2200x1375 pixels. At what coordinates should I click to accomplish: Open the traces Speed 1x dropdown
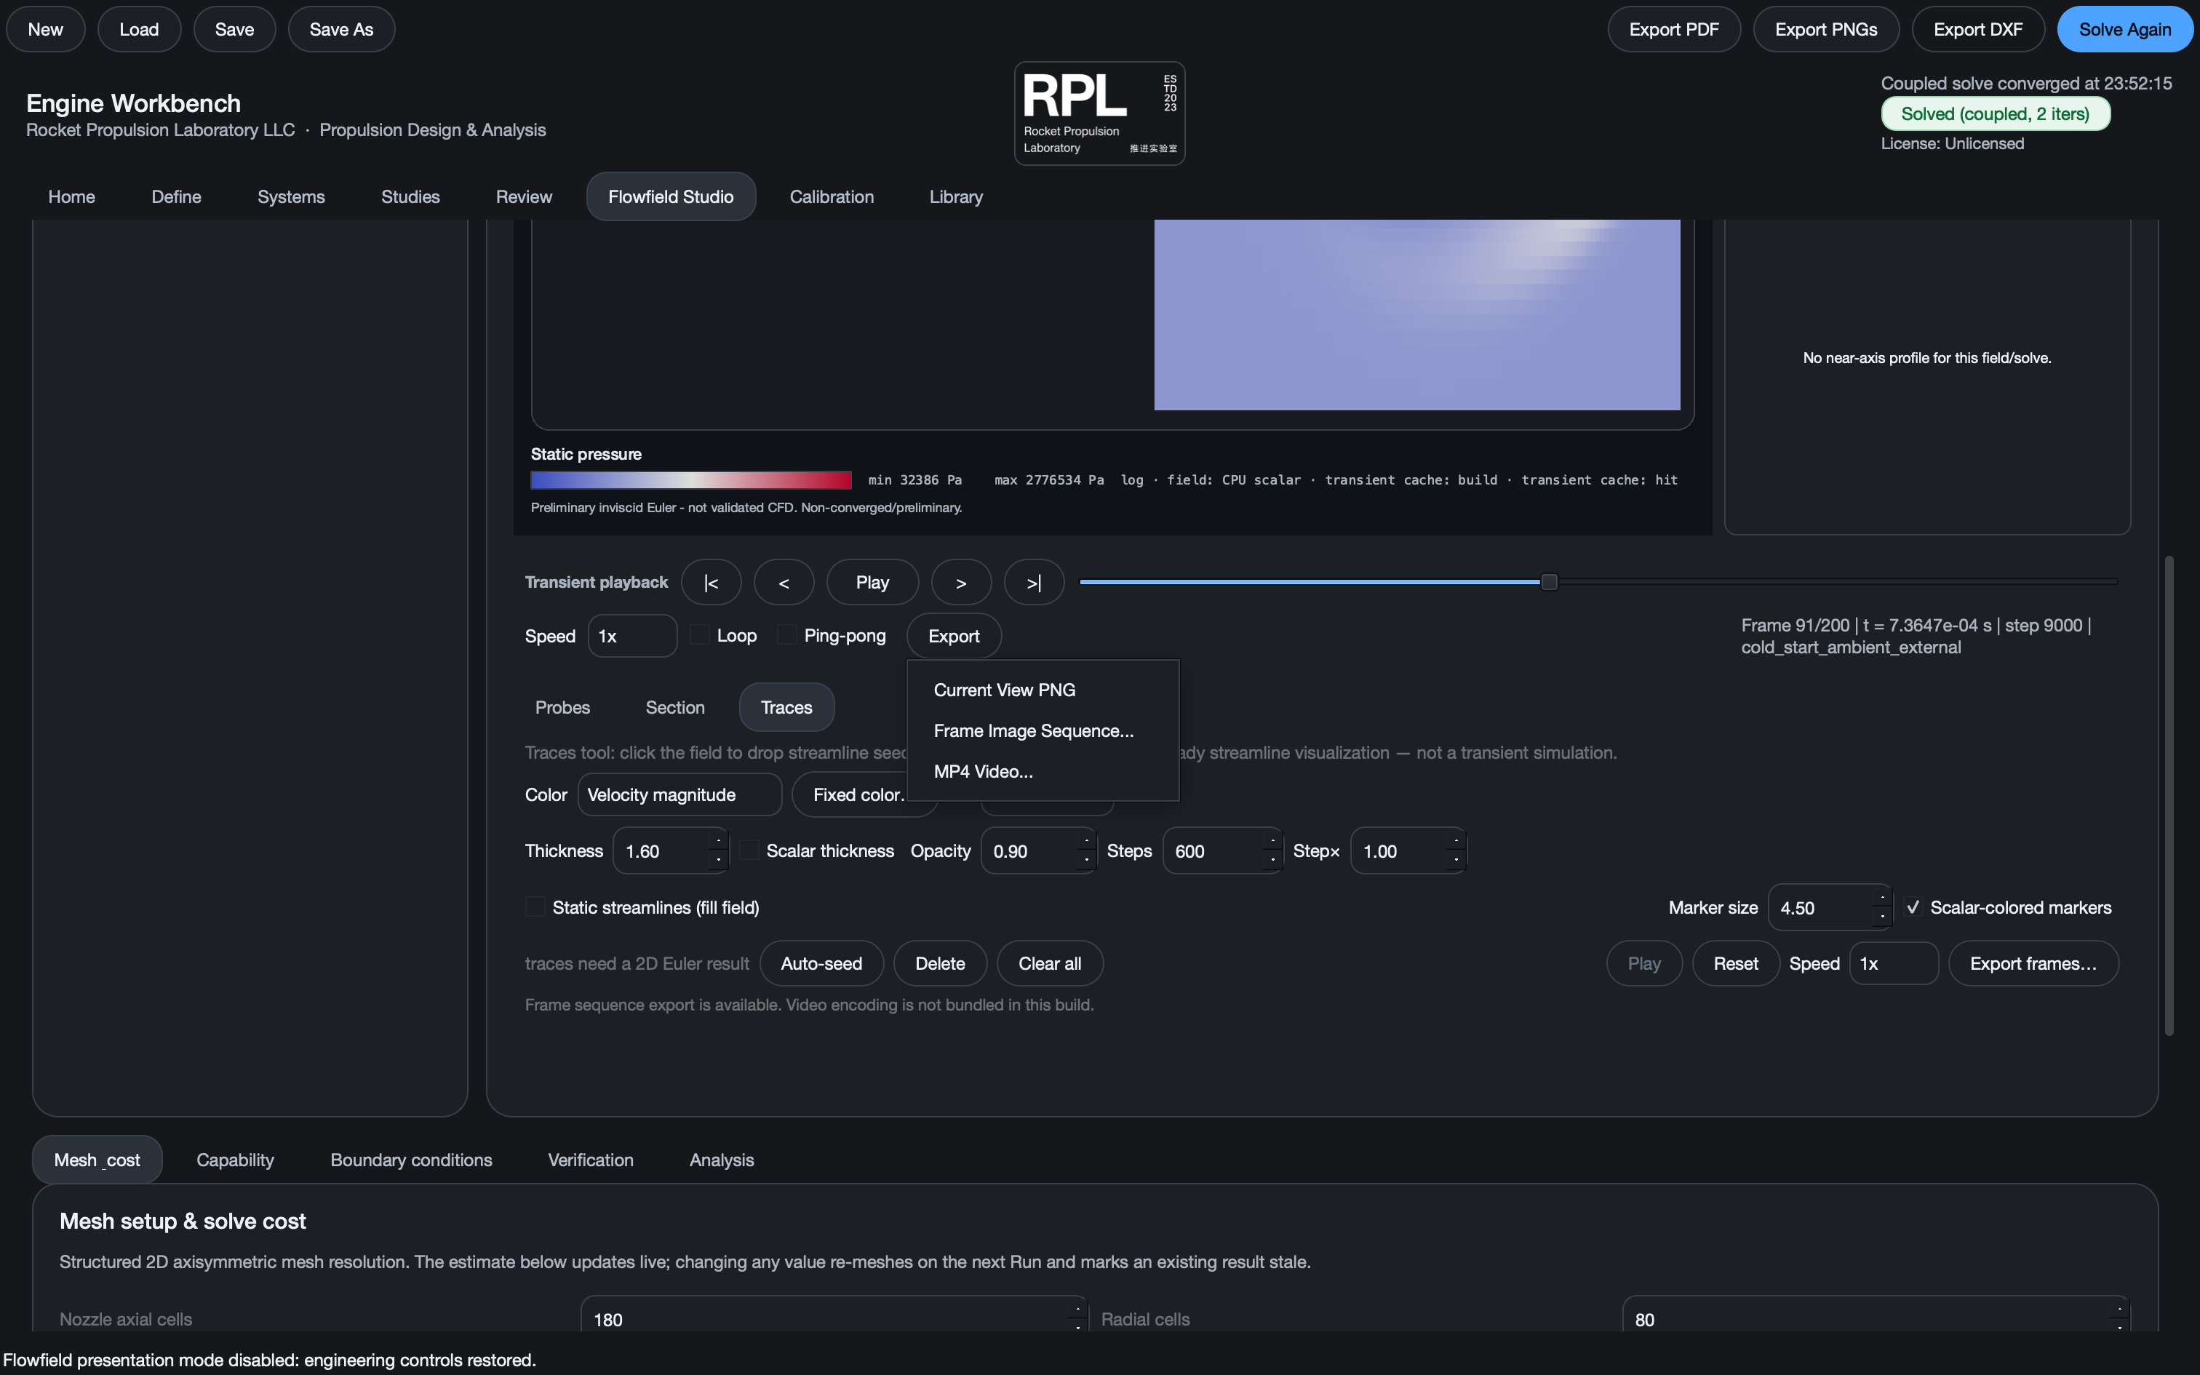pyautogui.click(x=1893, y=963)
